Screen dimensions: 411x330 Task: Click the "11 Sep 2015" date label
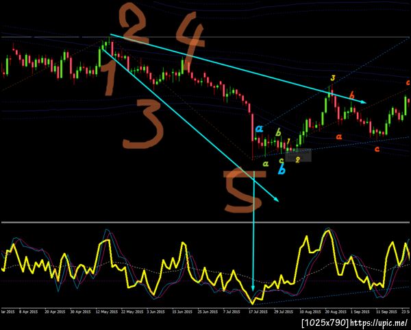point(386,312)
